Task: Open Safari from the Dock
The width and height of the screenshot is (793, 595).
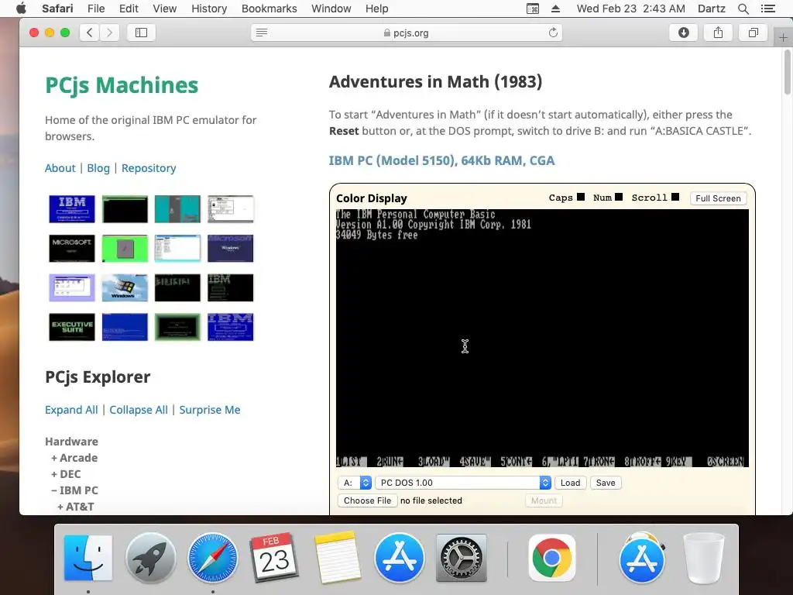Action: (x=212, y=558)
